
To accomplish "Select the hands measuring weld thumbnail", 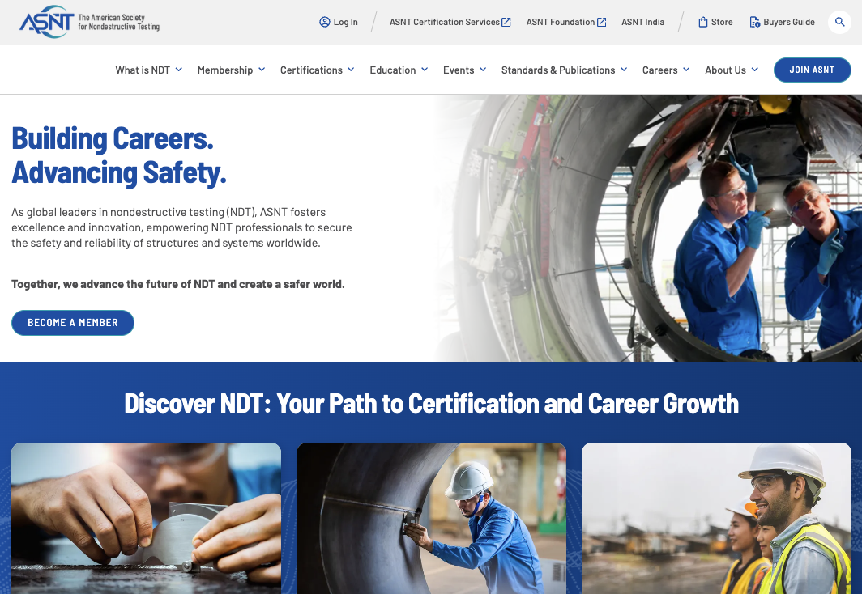I will [146, 518].
